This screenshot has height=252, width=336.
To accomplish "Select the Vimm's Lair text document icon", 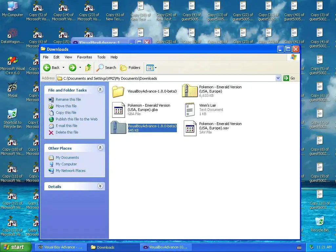I will tap(190, 110).
